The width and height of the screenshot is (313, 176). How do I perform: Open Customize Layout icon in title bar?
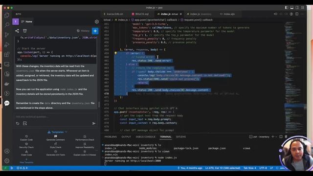tap(303, 8)
